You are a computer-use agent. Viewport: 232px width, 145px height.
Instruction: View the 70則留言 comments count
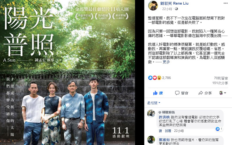pyautogui.click(x=221, y=78)
